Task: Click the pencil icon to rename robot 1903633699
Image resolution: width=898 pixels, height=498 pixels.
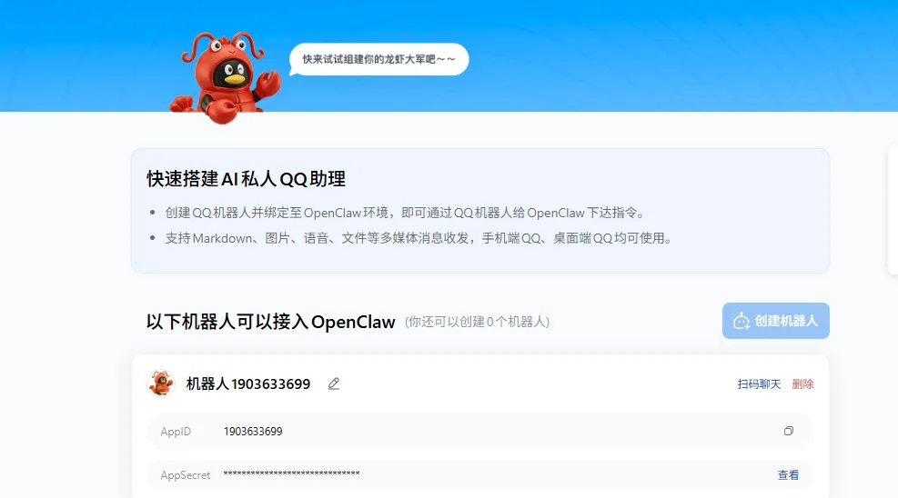Action: point(334,383)
